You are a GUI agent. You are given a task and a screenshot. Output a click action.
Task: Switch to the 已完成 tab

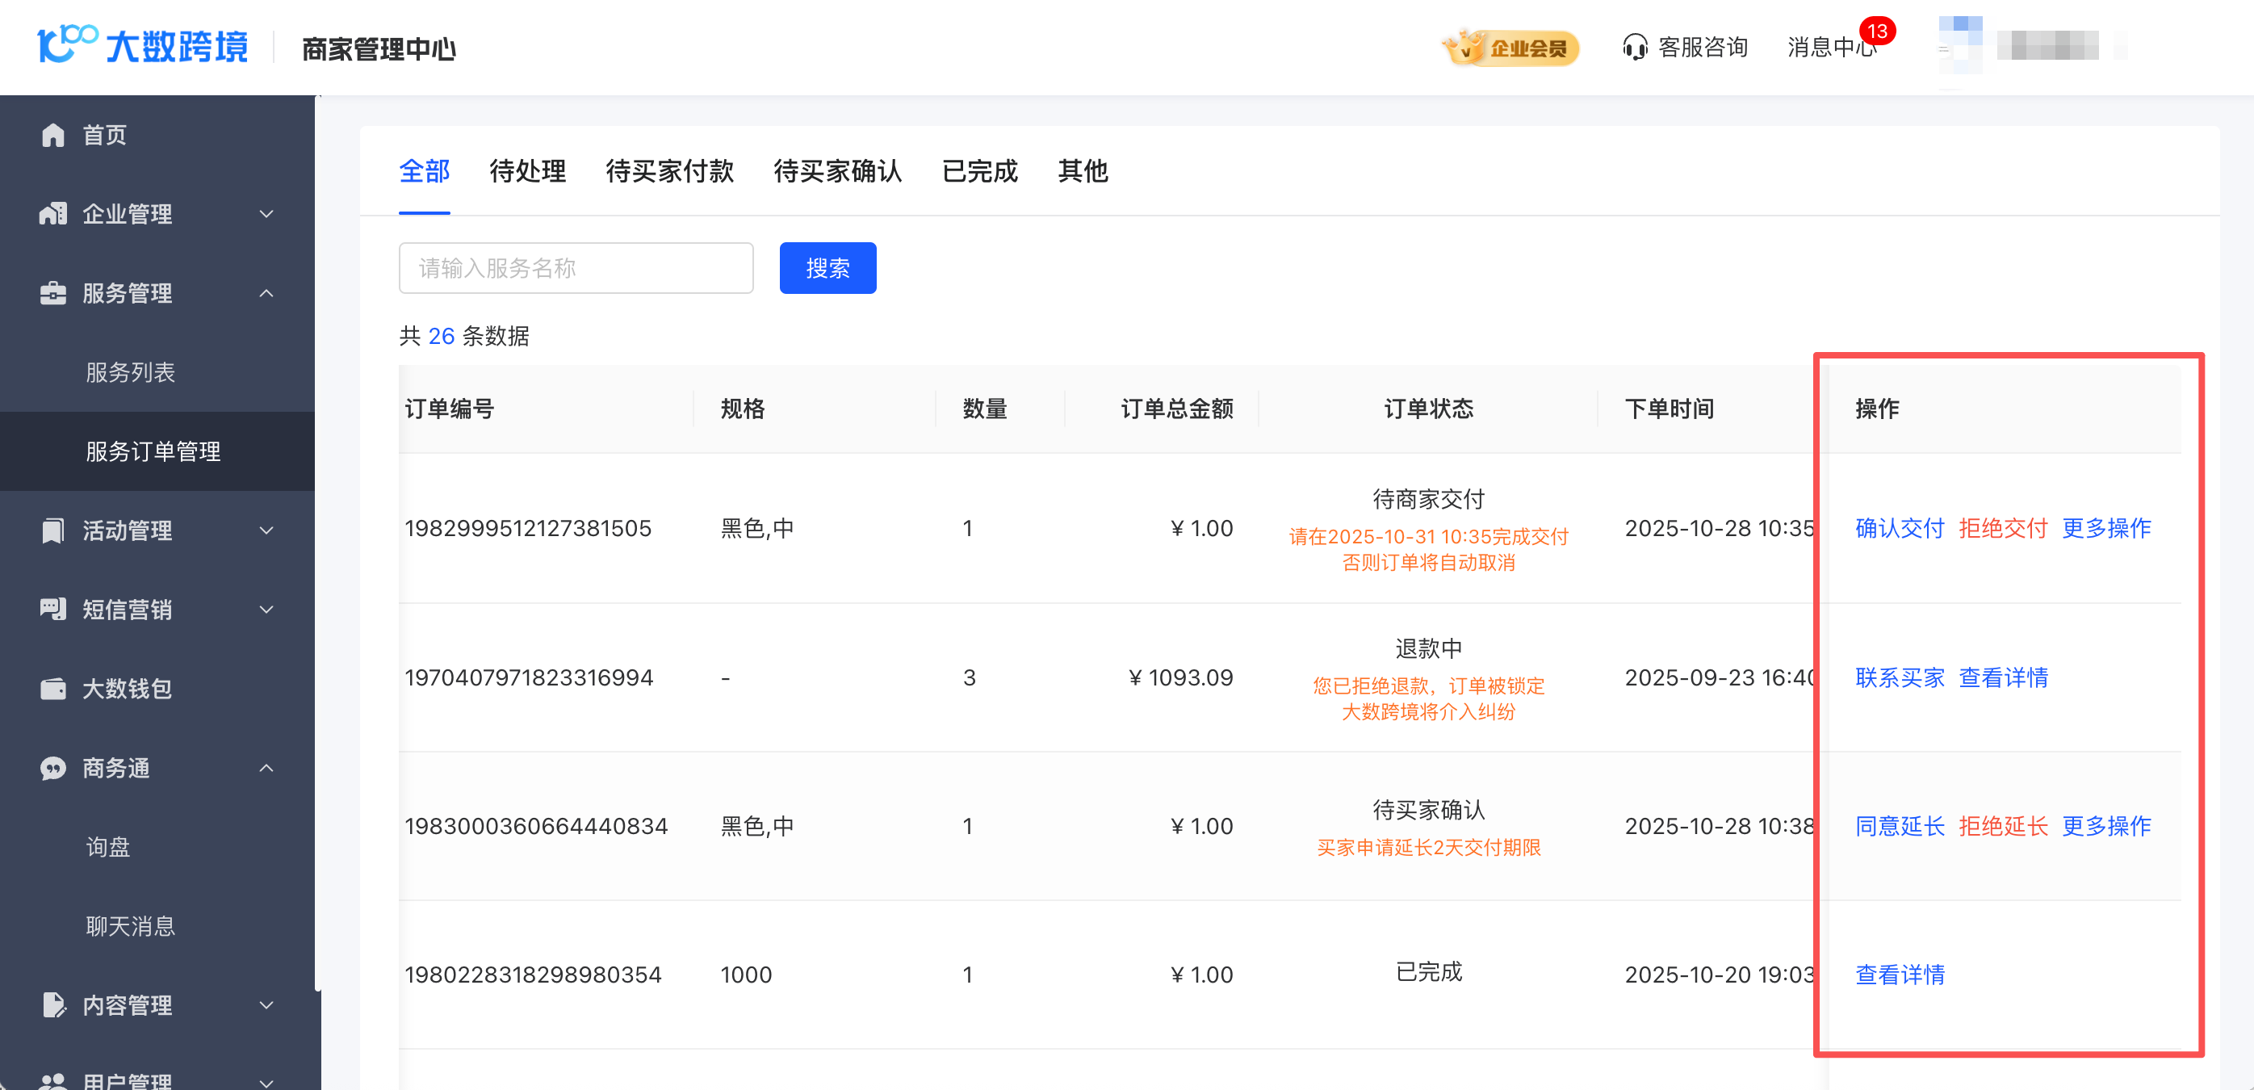[979, 170]
